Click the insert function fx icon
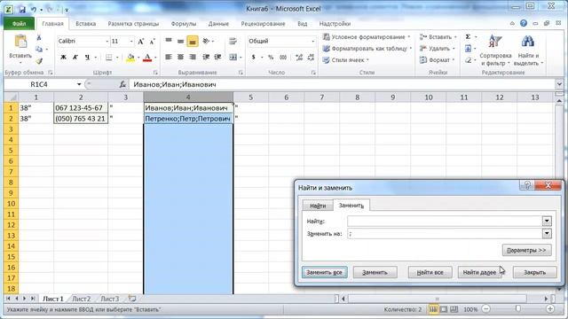The image size is (568, 319). 122,84
